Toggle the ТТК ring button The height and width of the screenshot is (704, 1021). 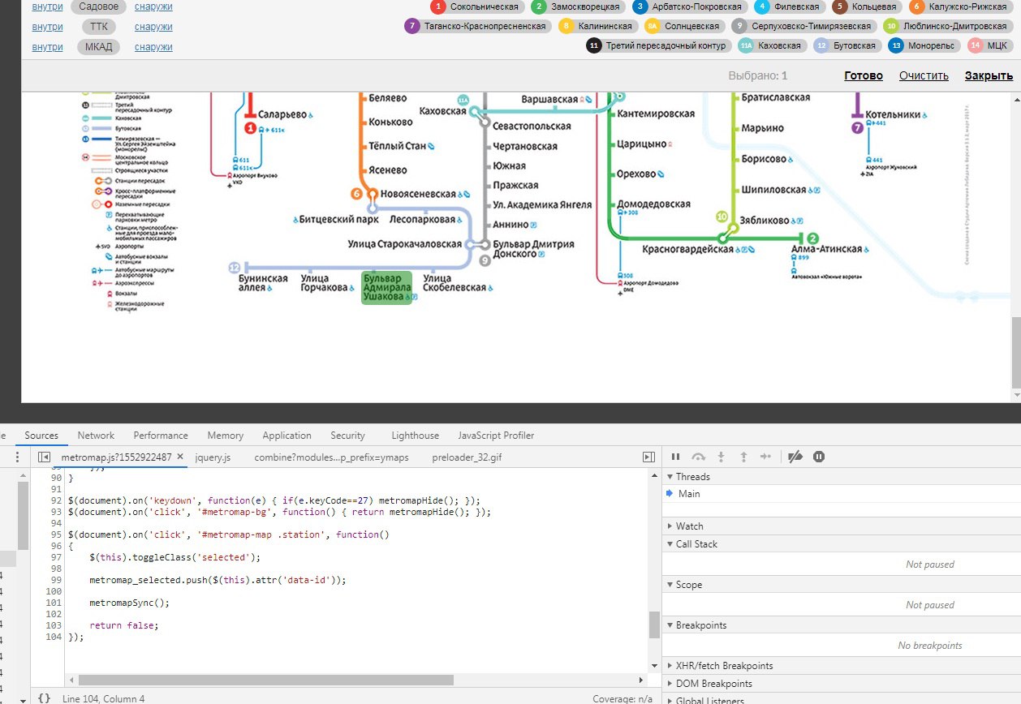click(x=98, y=27)
